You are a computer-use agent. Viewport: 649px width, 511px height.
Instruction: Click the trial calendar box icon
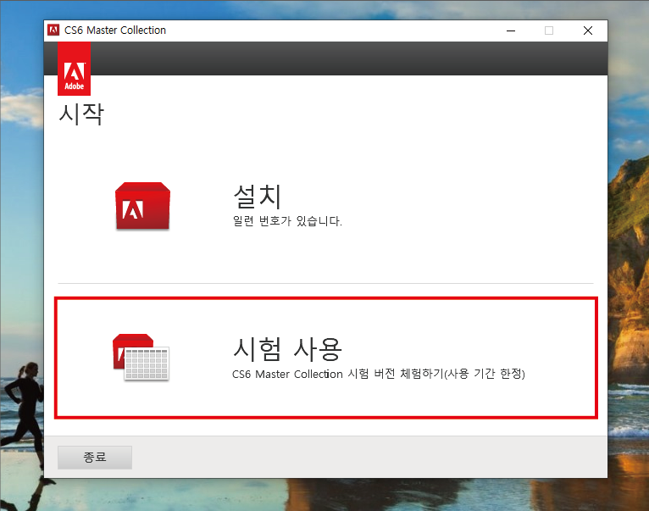(x=141, y=357)
